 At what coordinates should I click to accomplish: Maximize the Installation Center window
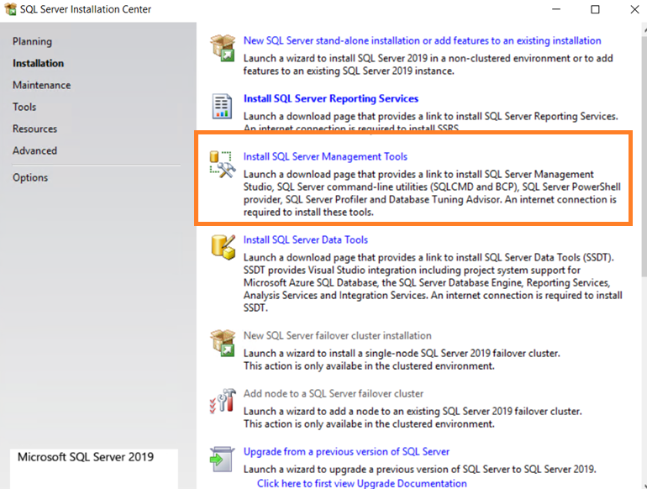pyautogui.click(x=595, y=9)
